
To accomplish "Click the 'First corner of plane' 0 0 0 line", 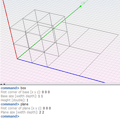I will pos(26,108).
